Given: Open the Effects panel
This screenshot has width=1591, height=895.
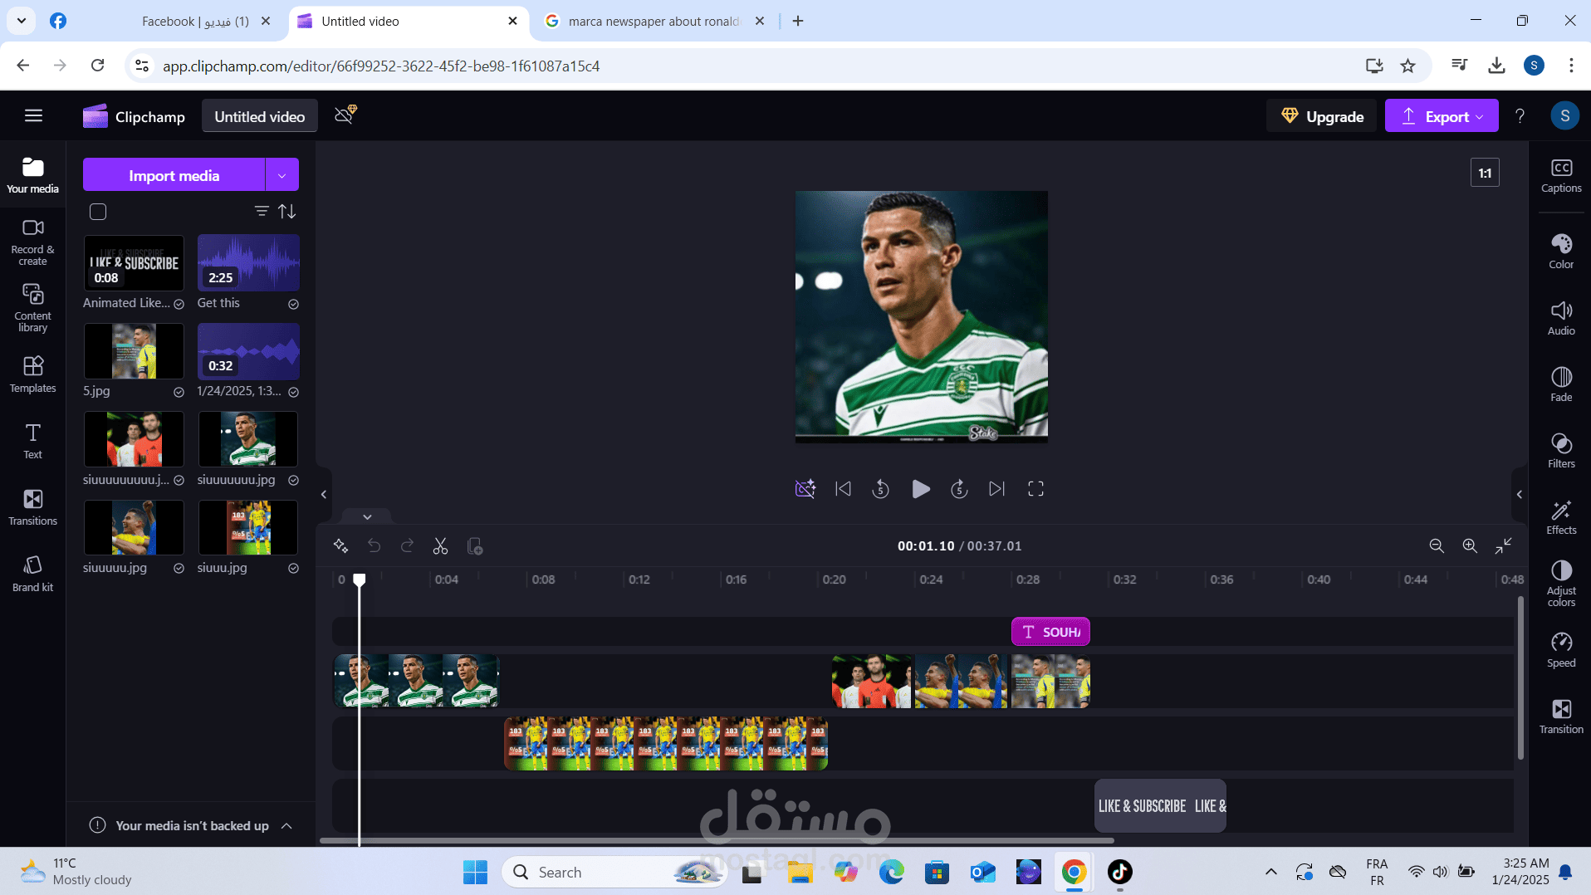Looking at the screenshot, I should pos(1561,517).
